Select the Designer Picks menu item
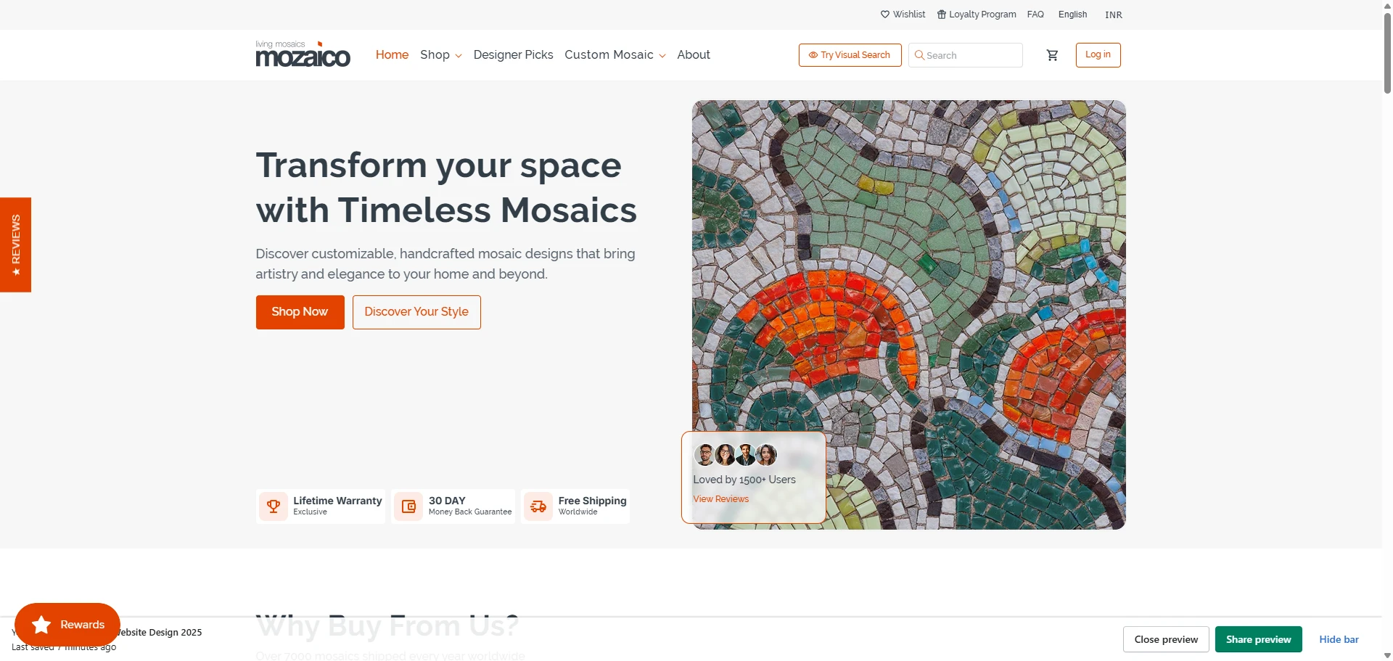 click(513, 54)
